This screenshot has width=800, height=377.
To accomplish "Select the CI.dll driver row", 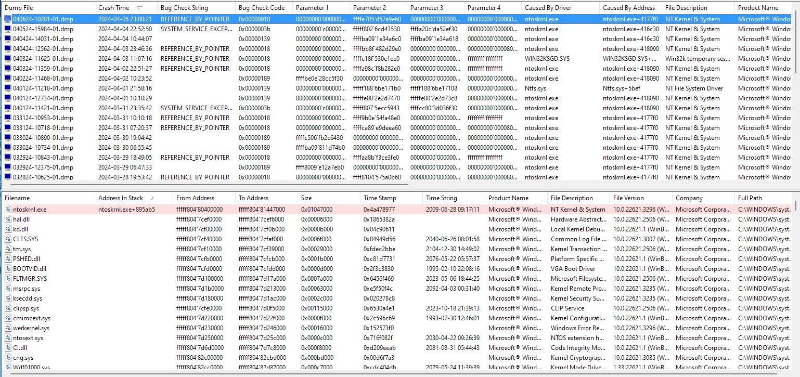I will coord(397,347).
